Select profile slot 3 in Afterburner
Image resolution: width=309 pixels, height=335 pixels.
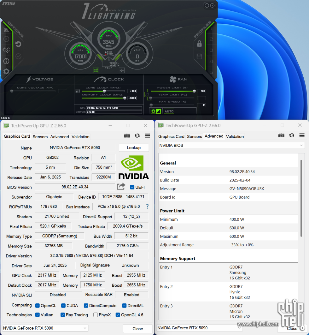pos(211,50)
